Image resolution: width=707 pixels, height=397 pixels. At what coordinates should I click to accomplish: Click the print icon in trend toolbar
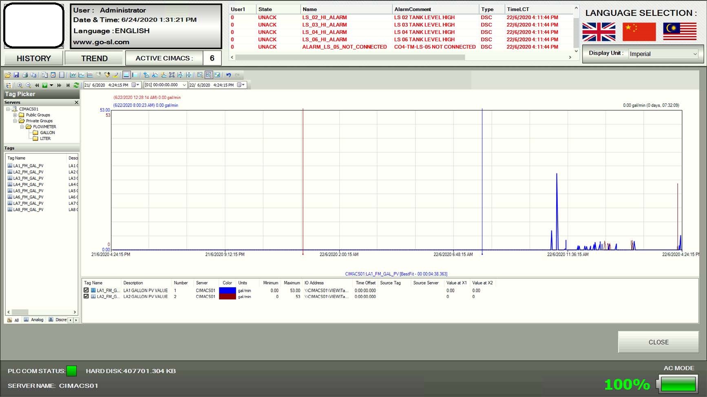coord(25,75)
